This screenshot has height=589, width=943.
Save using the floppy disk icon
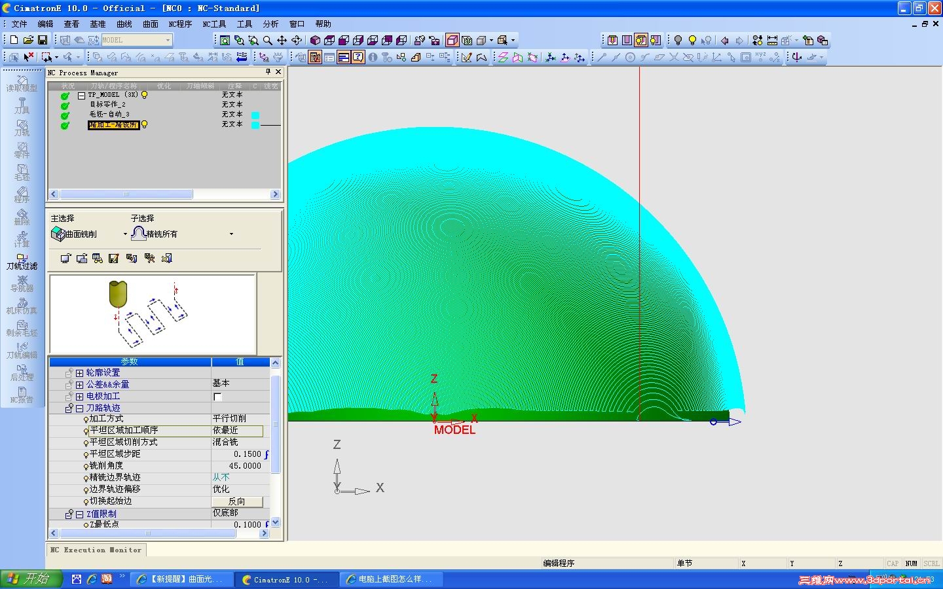click(43, 40)
